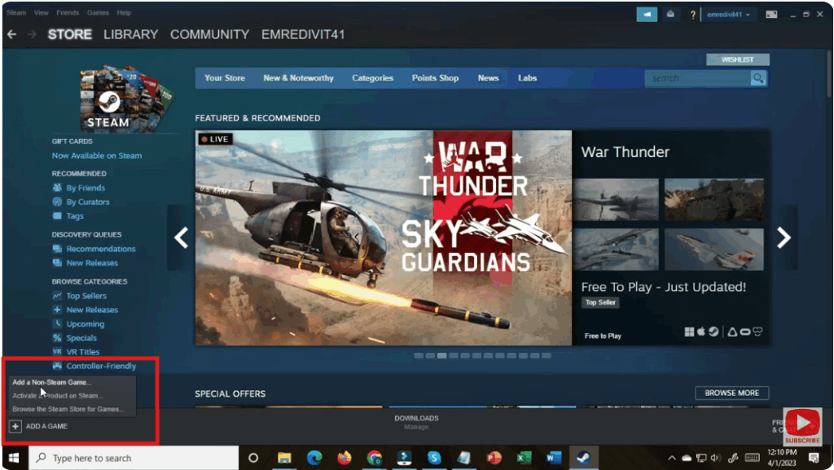
Task: Click the question mark support icon
Action: click(691, 14)
